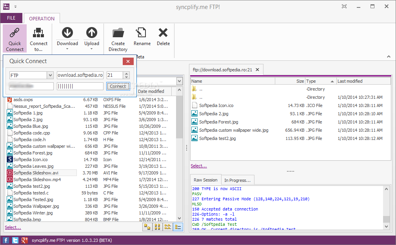This screenshot has height=245, width=396.
Task: Click the Delete X icon
Action: point(163,33)
